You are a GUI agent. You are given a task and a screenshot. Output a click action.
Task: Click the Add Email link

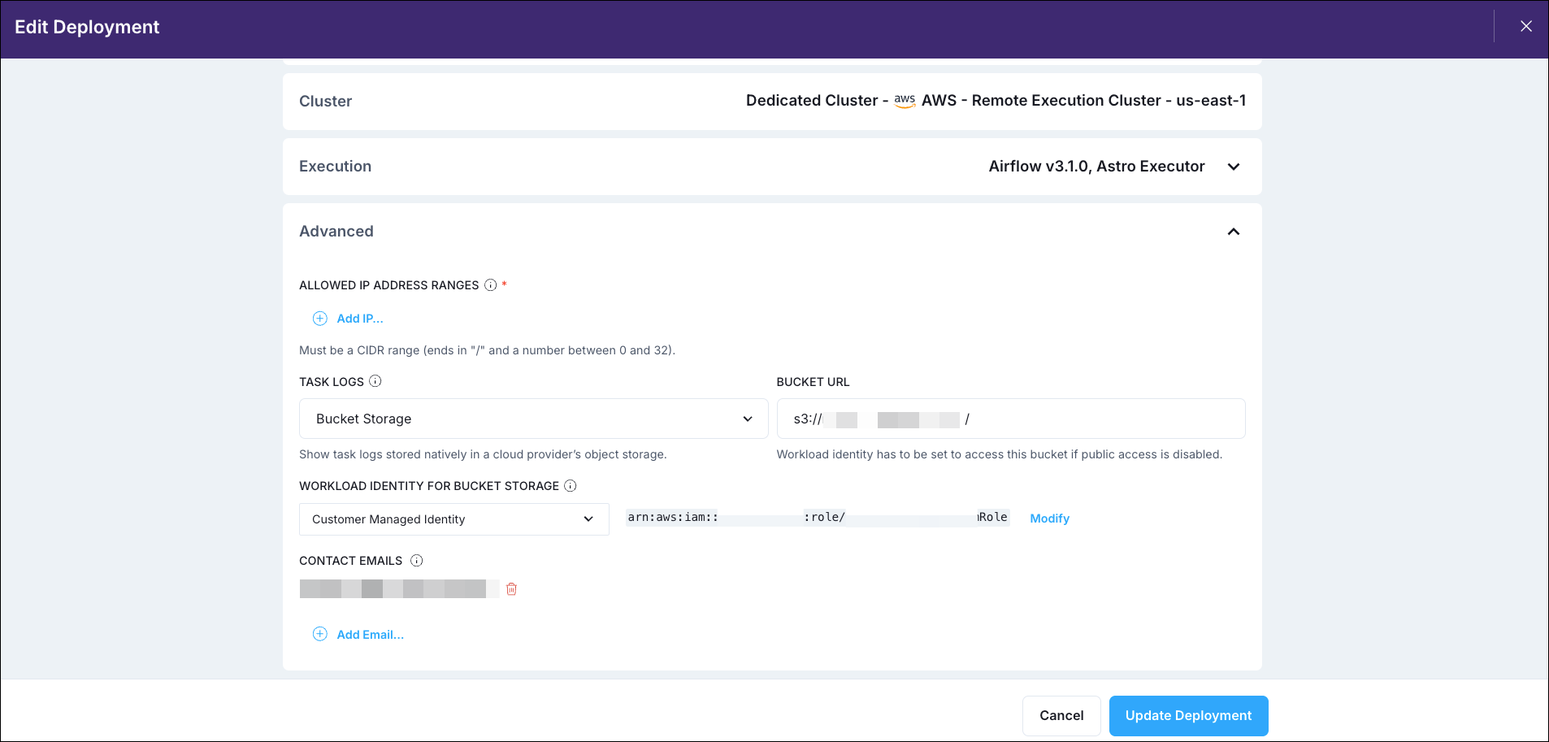coord(370,634)
